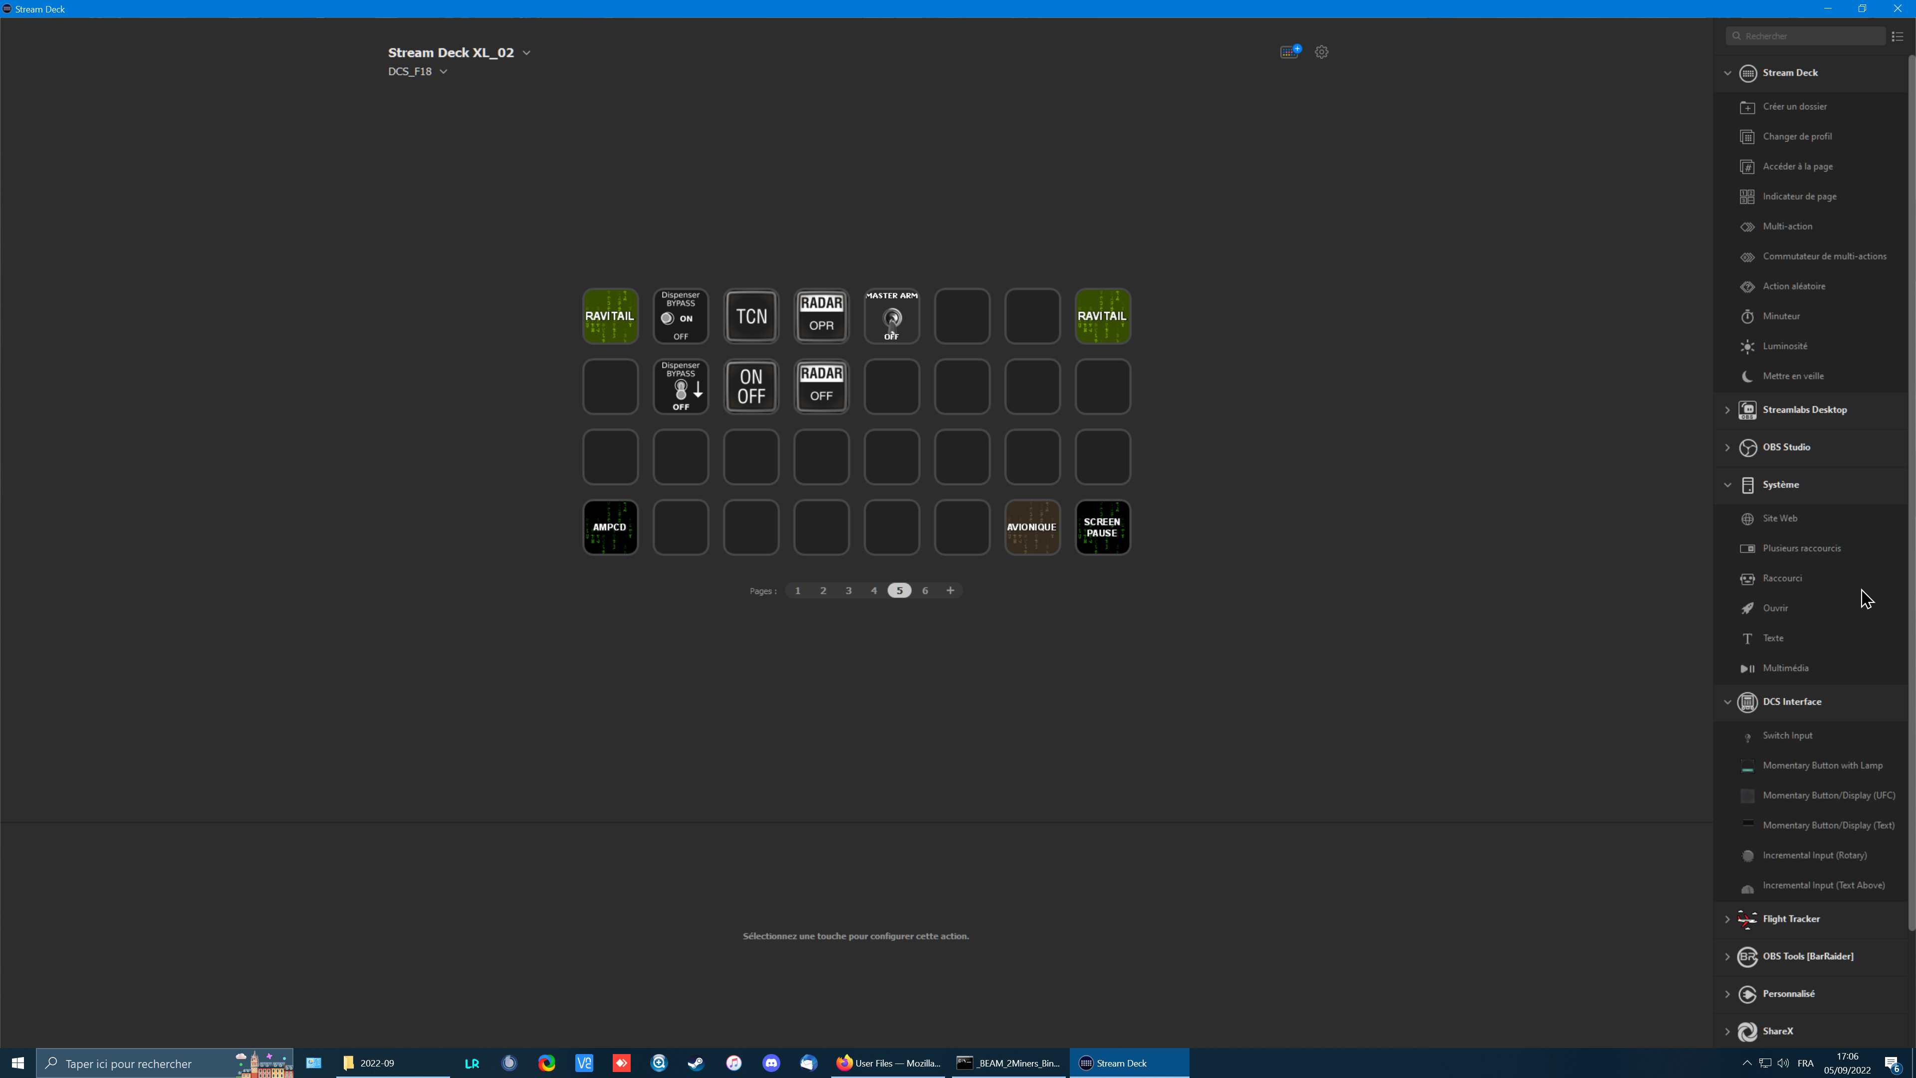This screenshot has height=1078, width=1916.
Task: Open the Stream Deck store icon
Action: tap(1289, 51)
